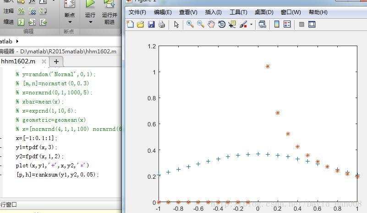The height and width of the screenshot is (213, 367).
Task: Open the 文件(F) menu in figure window
Action: coord(137,12)
